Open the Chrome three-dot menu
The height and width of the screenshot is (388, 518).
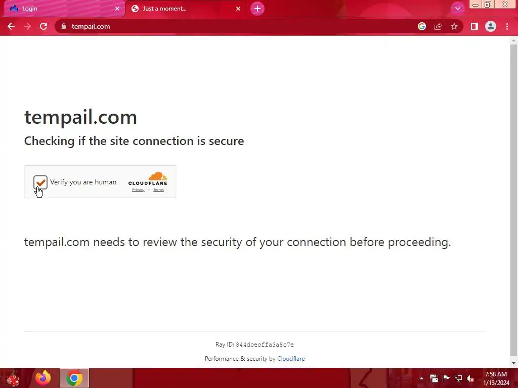507,26
